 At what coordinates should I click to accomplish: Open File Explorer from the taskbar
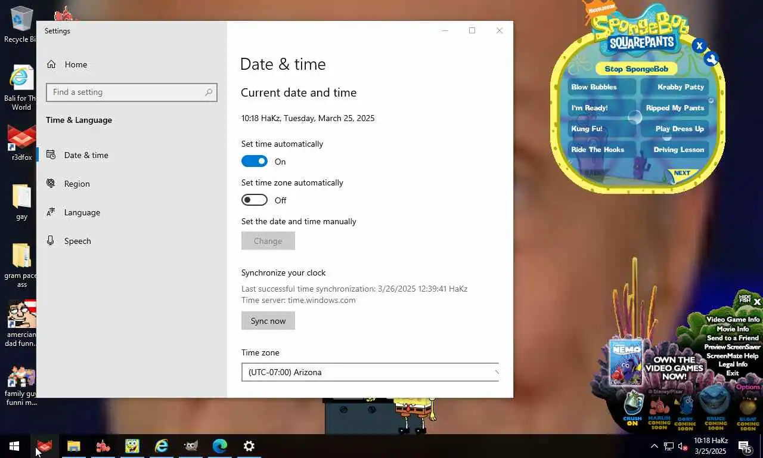(73, 446)
